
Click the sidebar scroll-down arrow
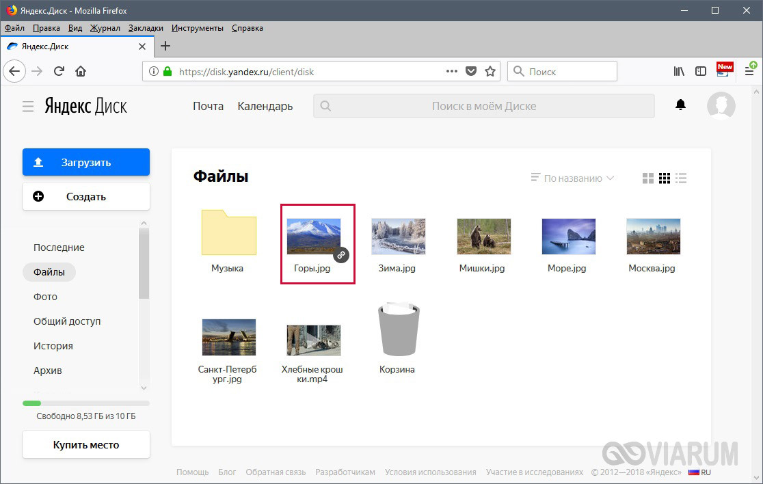pos(144,388)
